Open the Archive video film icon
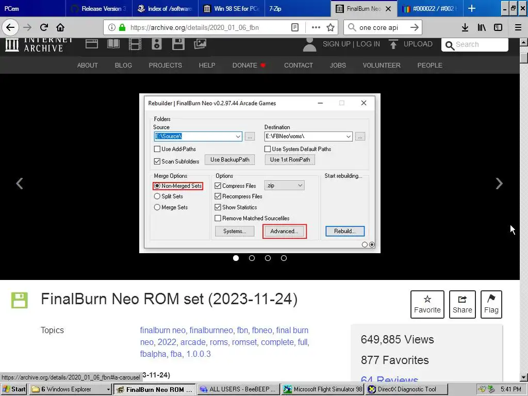Screen dimensions: 528x396 click(135, 44)
